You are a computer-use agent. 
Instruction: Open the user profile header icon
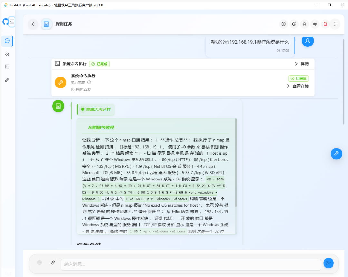tap(304, 24)
